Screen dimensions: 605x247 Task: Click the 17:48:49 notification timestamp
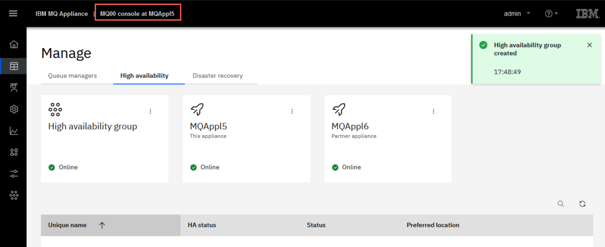pos(508,72)
